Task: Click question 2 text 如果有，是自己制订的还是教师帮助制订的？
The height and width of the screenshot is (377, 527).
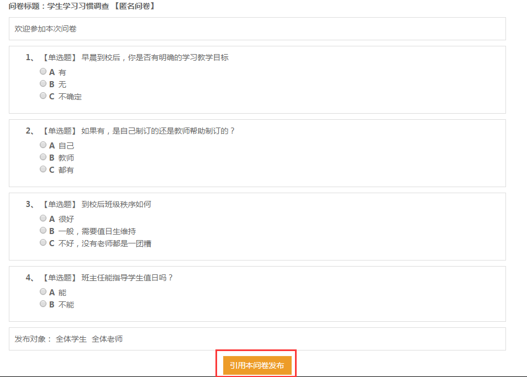Action: point(158,131)
